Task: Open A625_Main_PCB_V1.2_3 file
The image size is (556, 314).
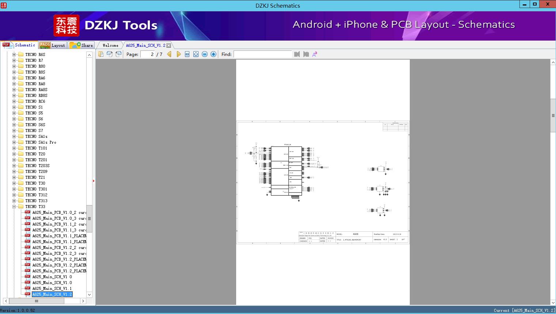Action: pos(59,253)
